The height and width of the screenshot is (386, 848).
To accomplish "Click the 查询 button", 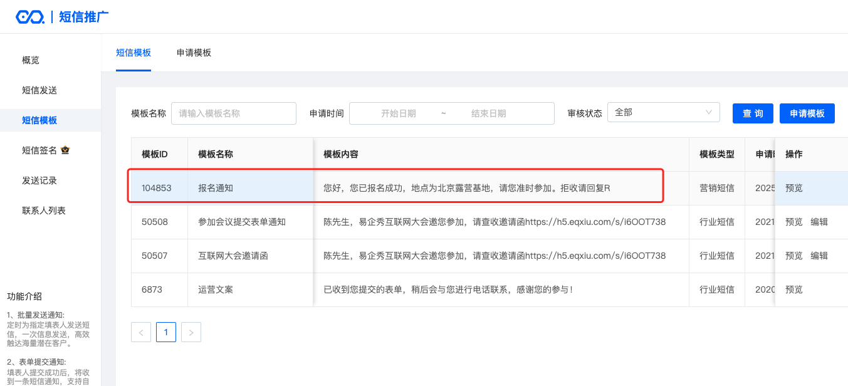I will [x=753, y=113].
